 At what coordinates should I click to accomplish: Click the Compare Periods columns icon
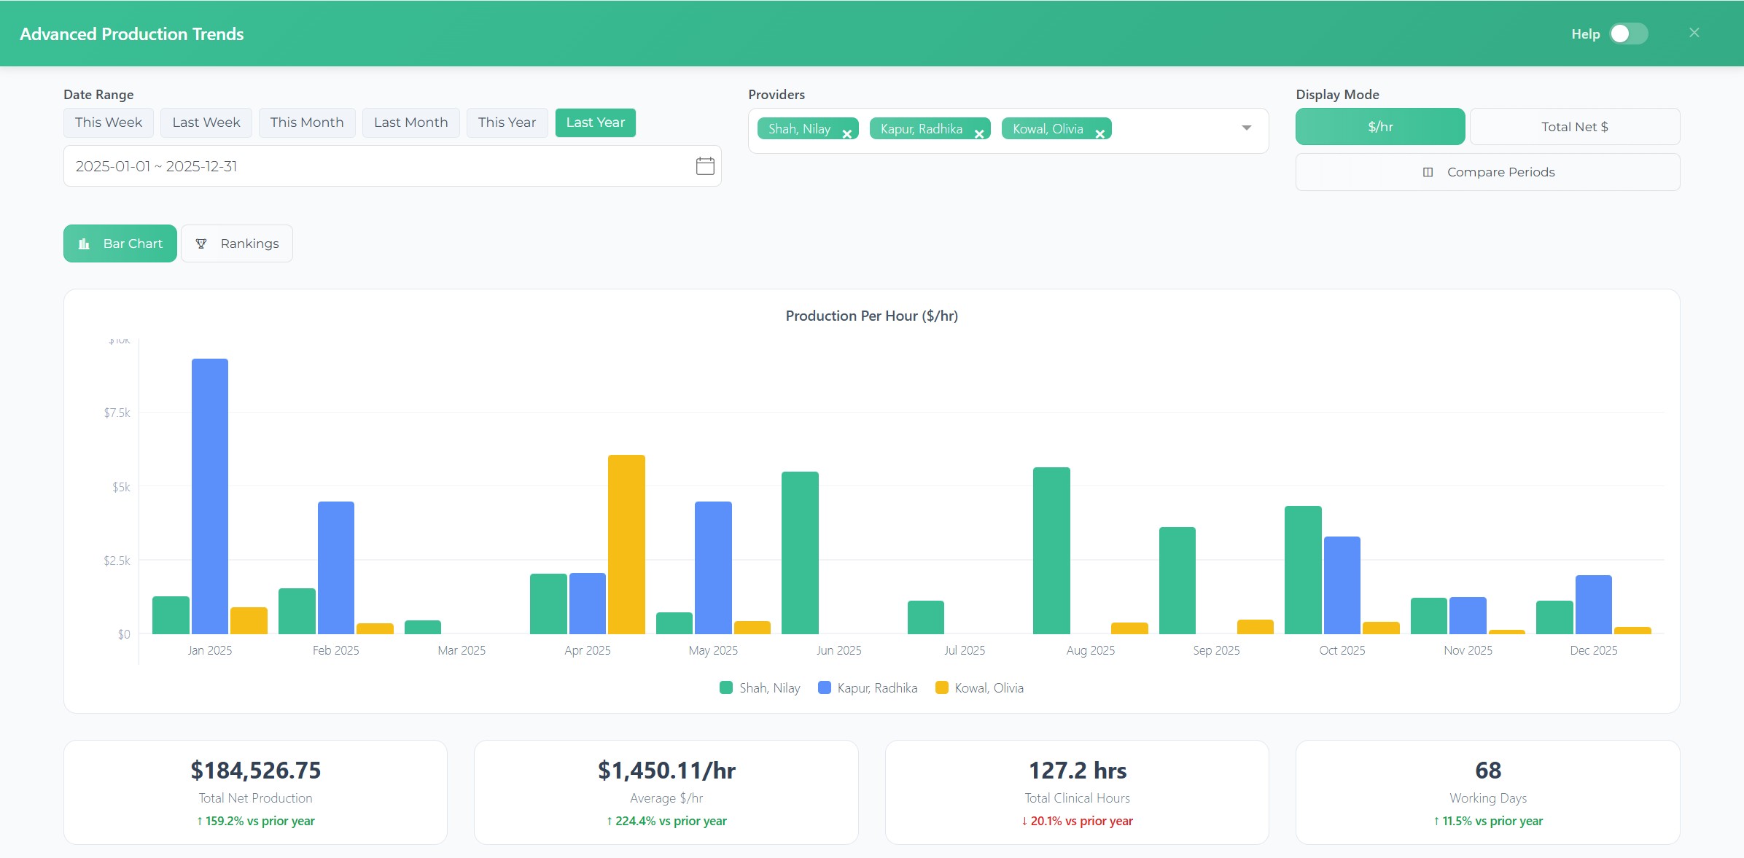coord(1428,172)
